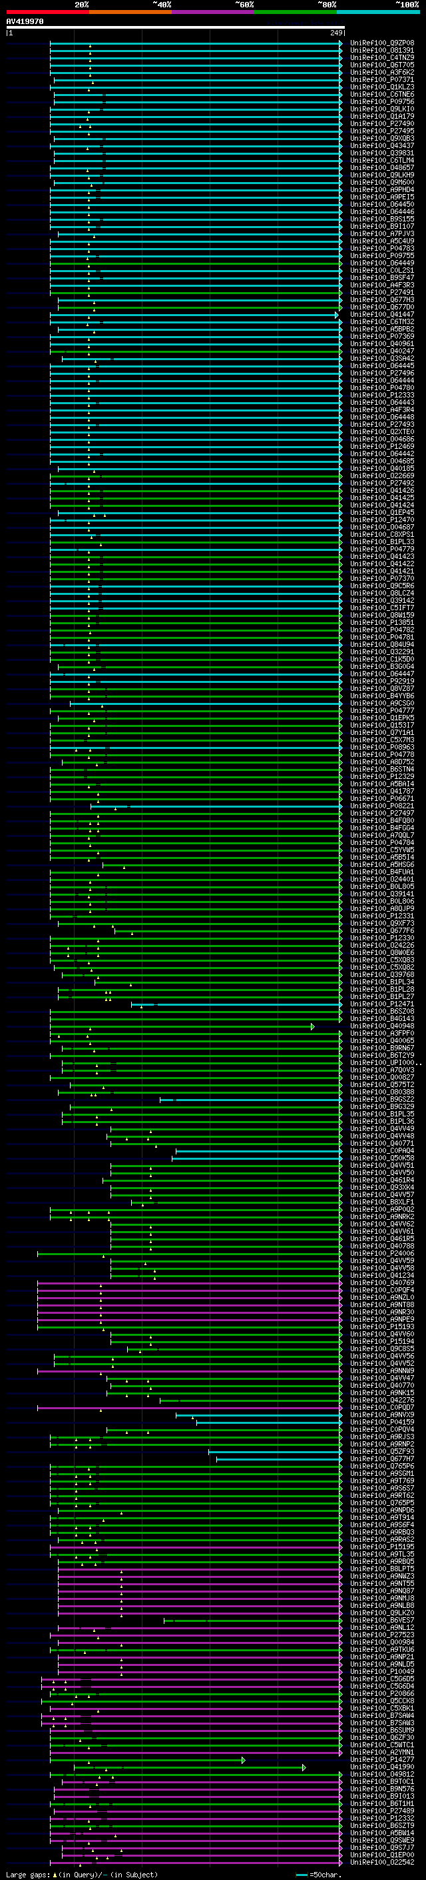Image resolution: width=426 pixels, height=1880 pixels.
Task: Open hit UniRef100_O81391
Action: pyautogui.click(x=382, y=51)
